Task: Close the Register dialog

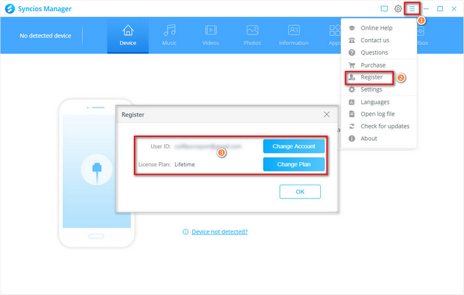Action: [327, 114]
